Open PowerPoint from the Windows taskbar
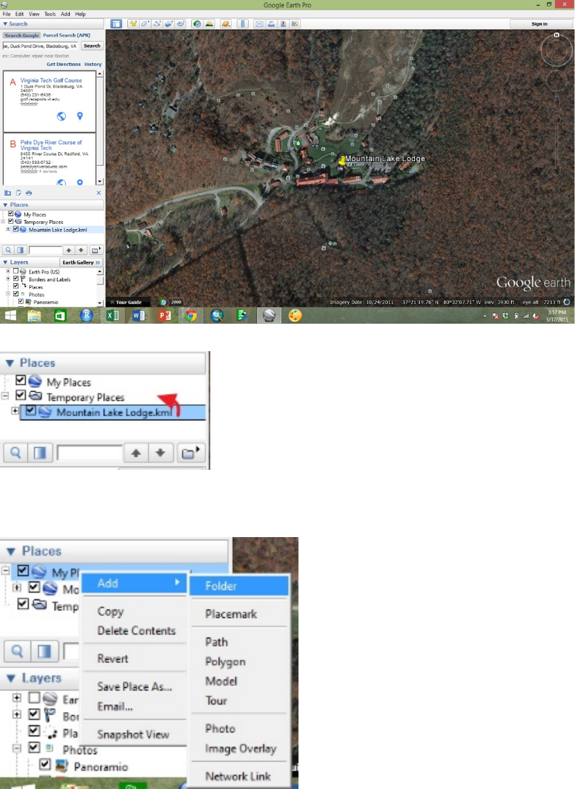This screenshot has height=789, width=575. tap(164, 316)
